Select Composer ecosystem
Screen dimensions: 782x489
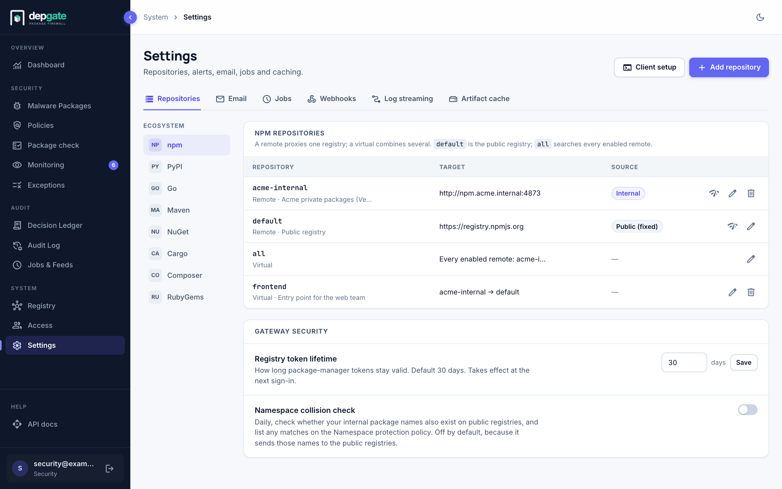coord(187,275)
